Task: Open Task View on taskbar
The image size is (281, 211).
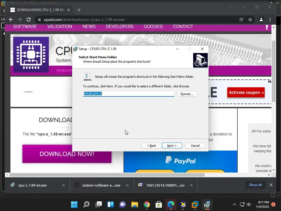Action: tap(99, 204)
